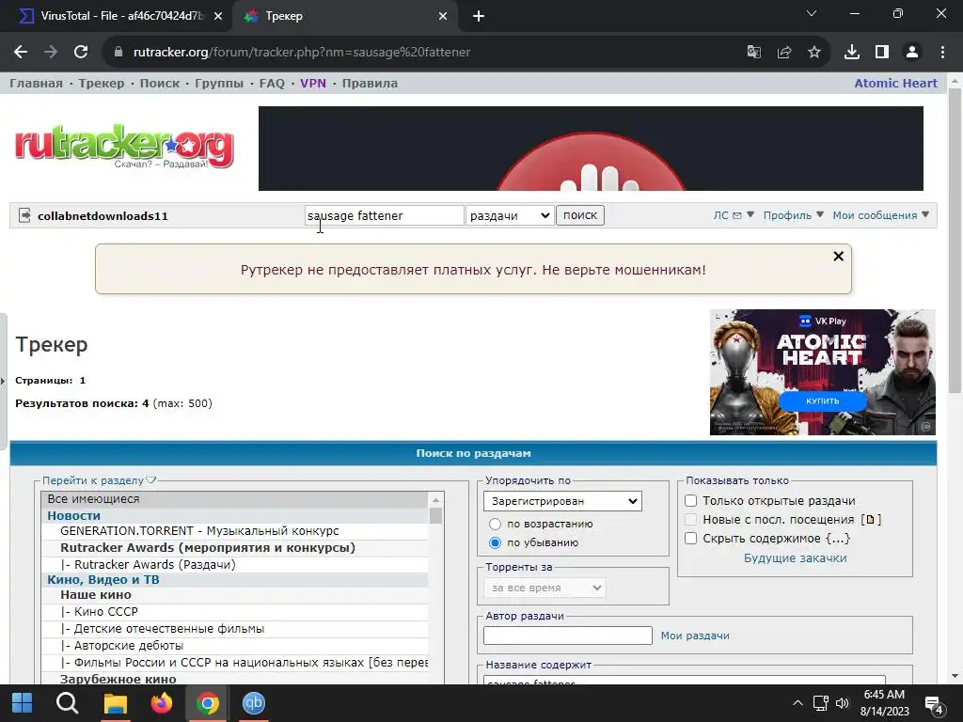Reload the rutracker page
This screenshot has width=963, height=722.
pyautogui.click(x=81, y=53)
